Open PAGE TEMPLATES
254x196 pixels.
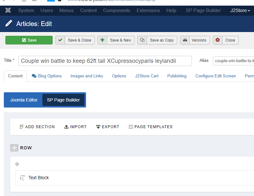[x=151, y=127]
